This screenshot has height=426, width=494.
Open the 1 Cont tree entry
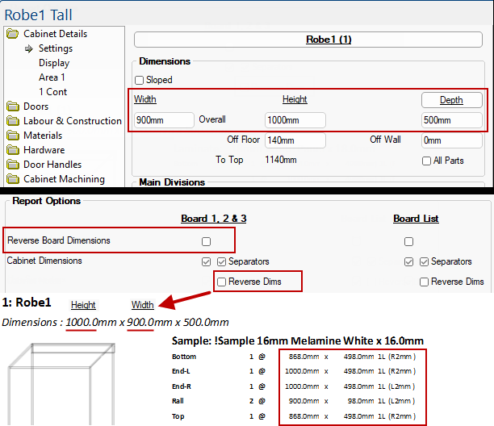[x=53, y=92]
